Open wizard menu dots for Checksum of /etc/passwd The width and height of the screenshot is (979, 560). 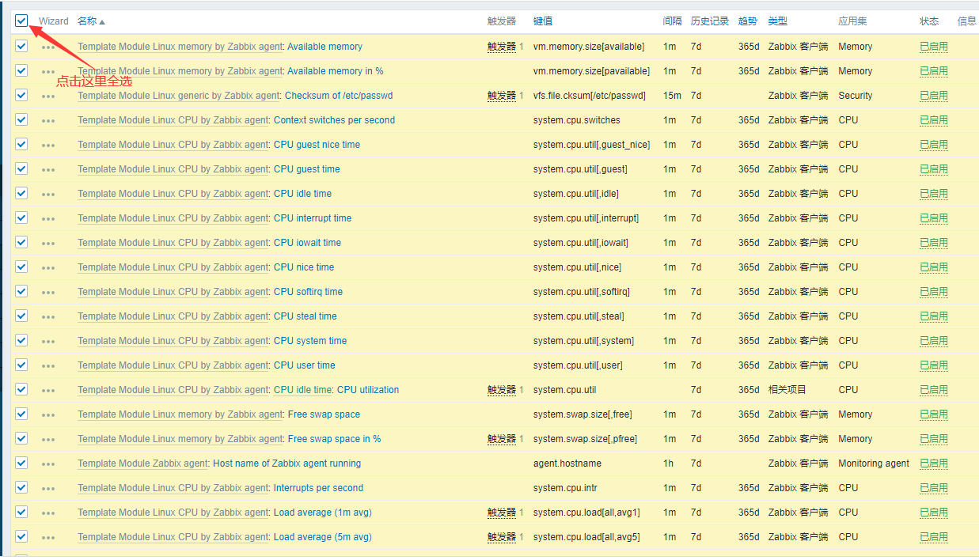(48, 96)
